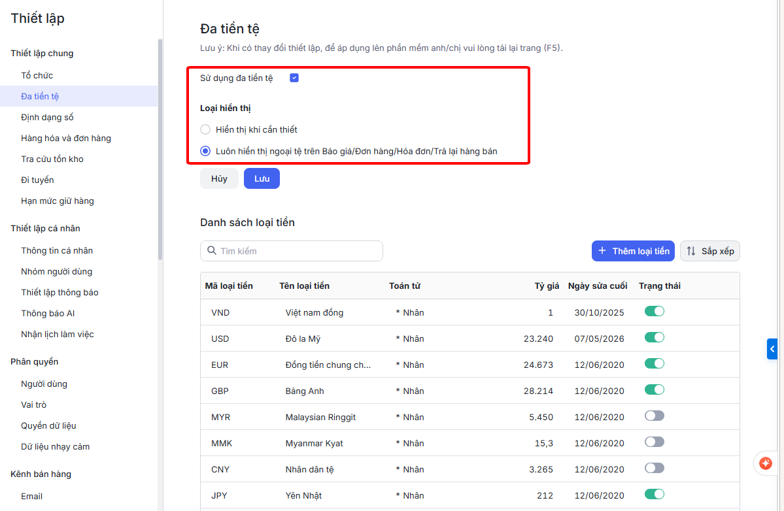Click Trạng thái column header
This screenshot has width=784, height=511.
coord(660,286)
